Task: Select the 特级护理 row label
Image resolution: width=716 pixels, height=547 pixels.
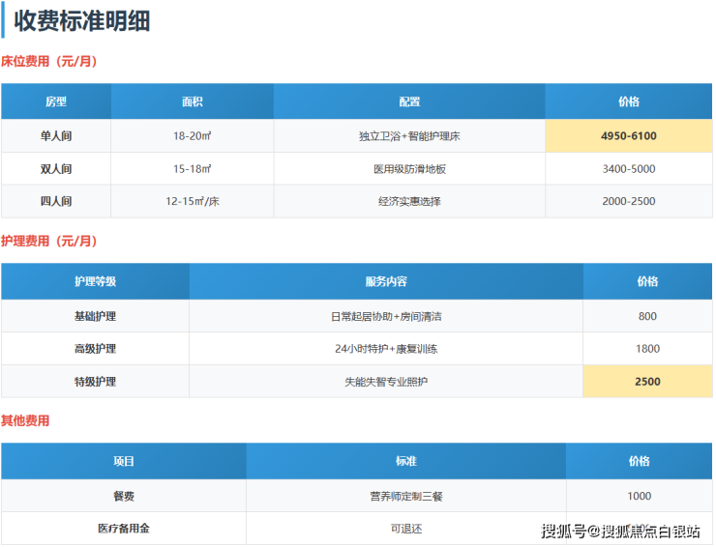Action: click(x=95, y=382)
